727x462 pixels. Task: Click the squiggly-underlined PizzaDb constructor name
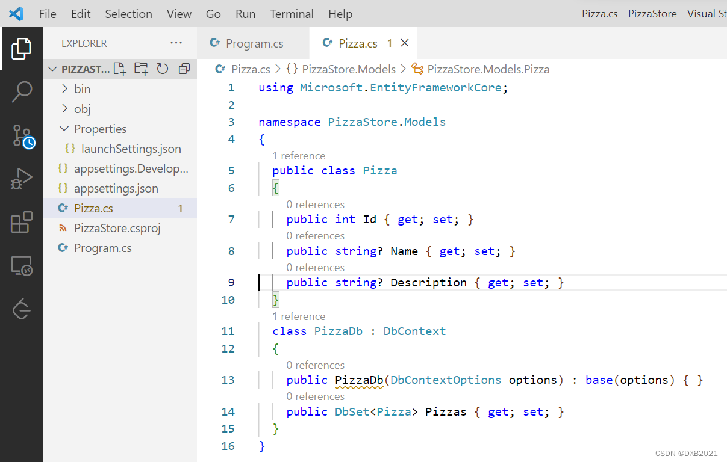(360, 380)
